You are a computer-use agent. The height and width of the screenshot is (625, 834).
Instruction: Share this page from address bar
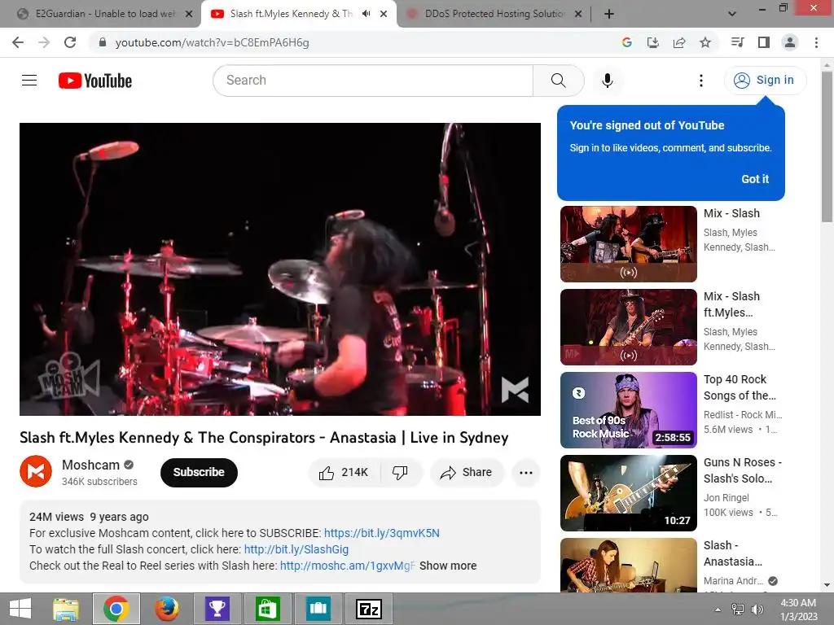tap(679, 42)
